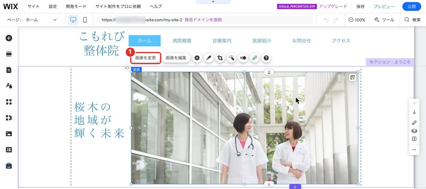Click the 公開 publish button
426x189 pixels.
tap(412, 6)
